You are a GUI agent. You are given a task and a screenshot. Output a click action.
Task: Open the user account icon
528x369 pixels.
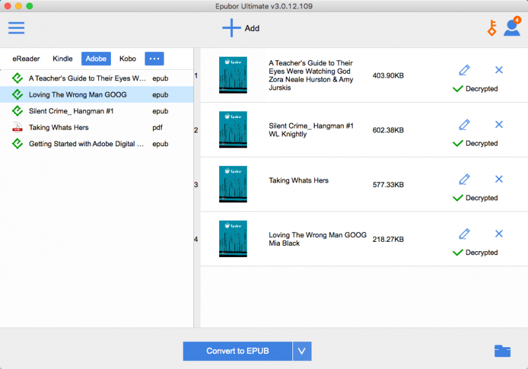coord(511,28)
